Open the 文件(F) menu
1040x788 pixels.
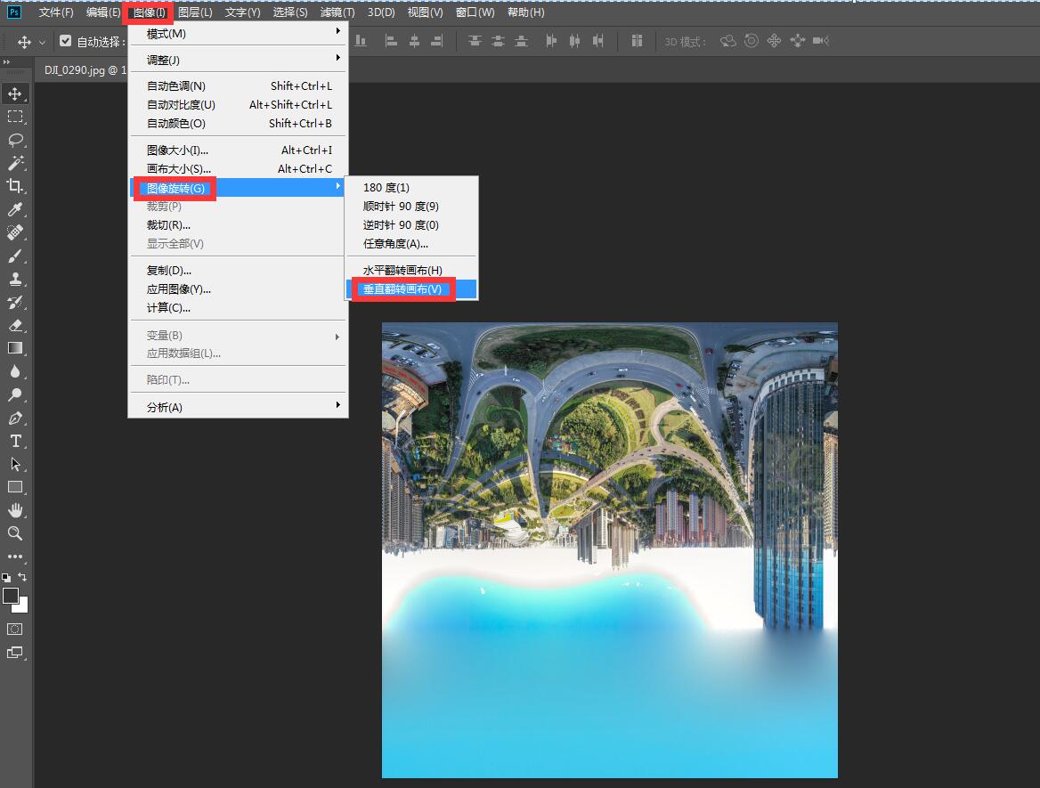click(x=56, y=12)
